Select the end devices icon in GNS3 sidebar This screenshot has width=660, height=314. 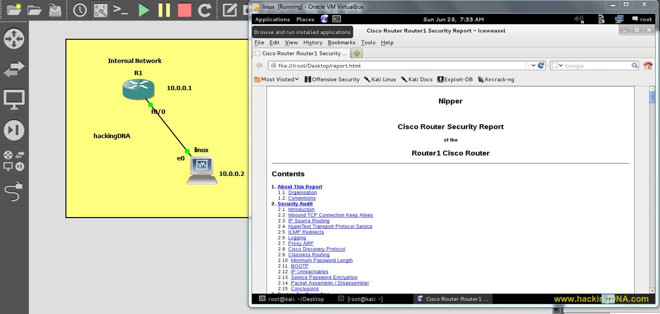(14, 99)
